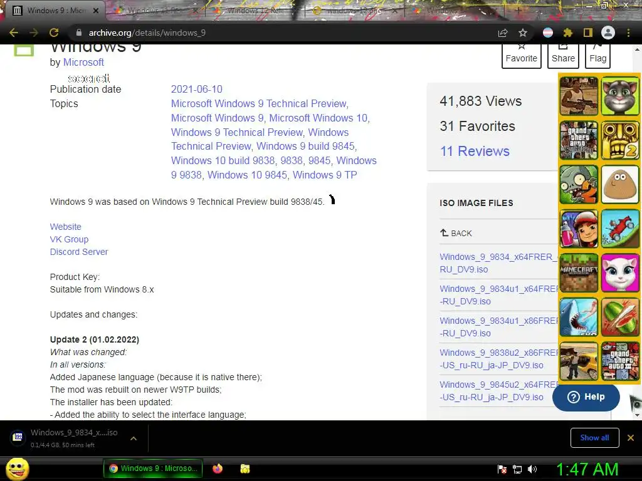Open the 2021-06-10 publication date link
The height and width of the screenshot is (481, 642).
(196, 89)
